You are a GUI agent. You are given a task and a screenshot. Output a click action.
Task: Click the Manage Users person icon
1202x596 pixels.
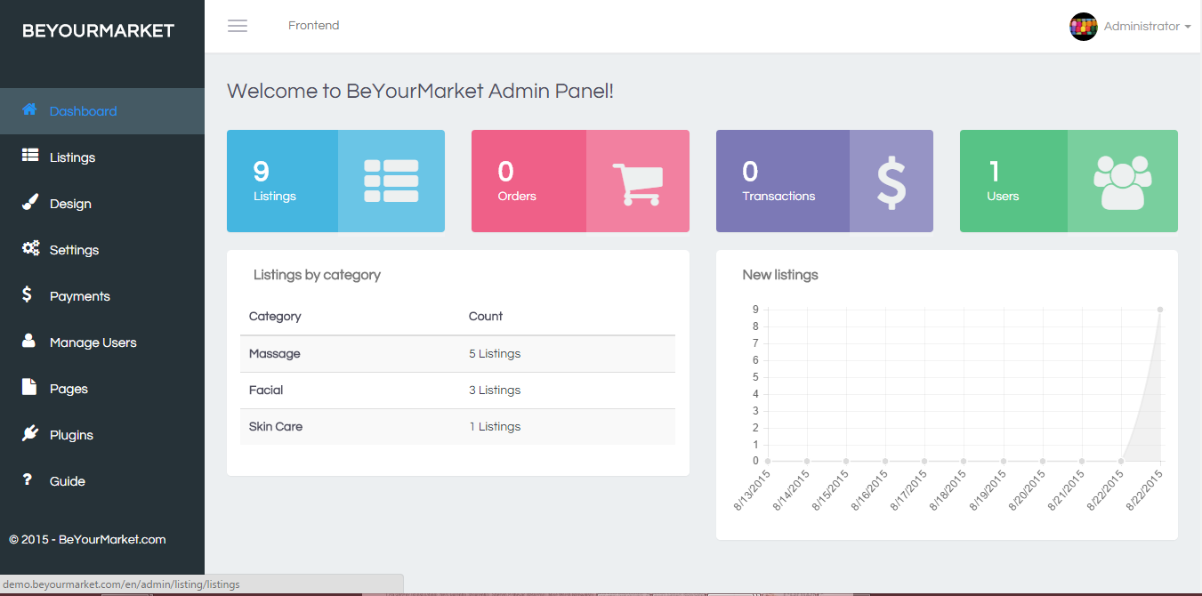click(x=28, y=341)
